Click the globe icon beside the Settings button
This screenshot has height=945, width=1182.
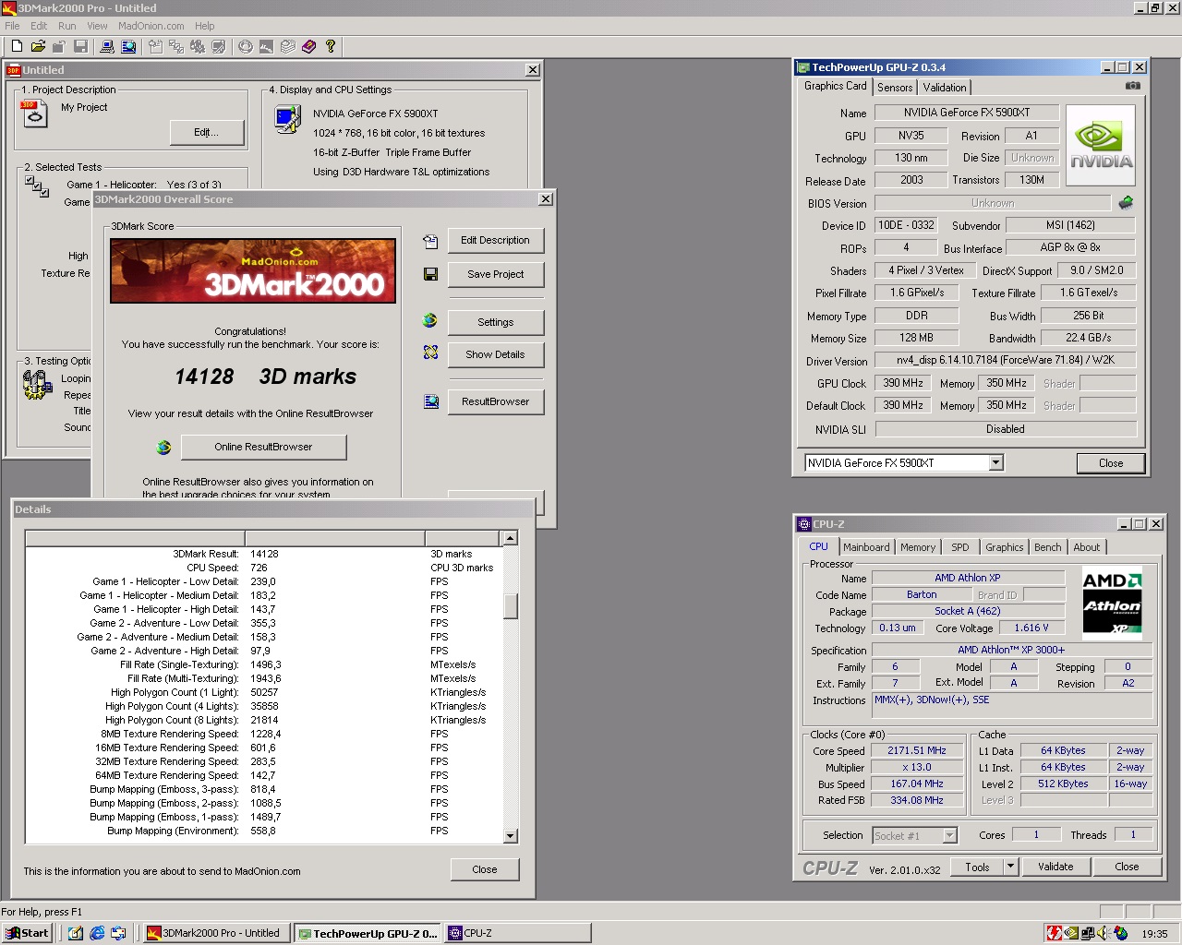click(428, 320)
